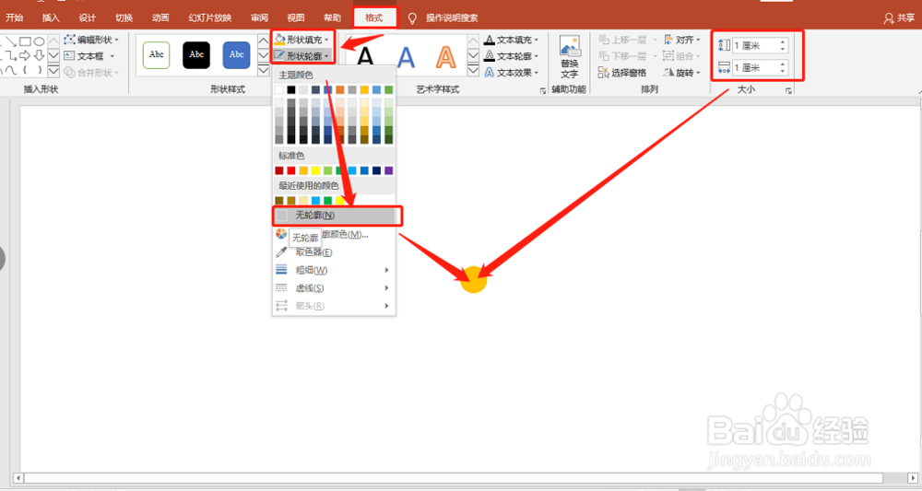The image size is (922, 491).
Task: Open 文本轮廓 dropdown
Action: (511, 56)
